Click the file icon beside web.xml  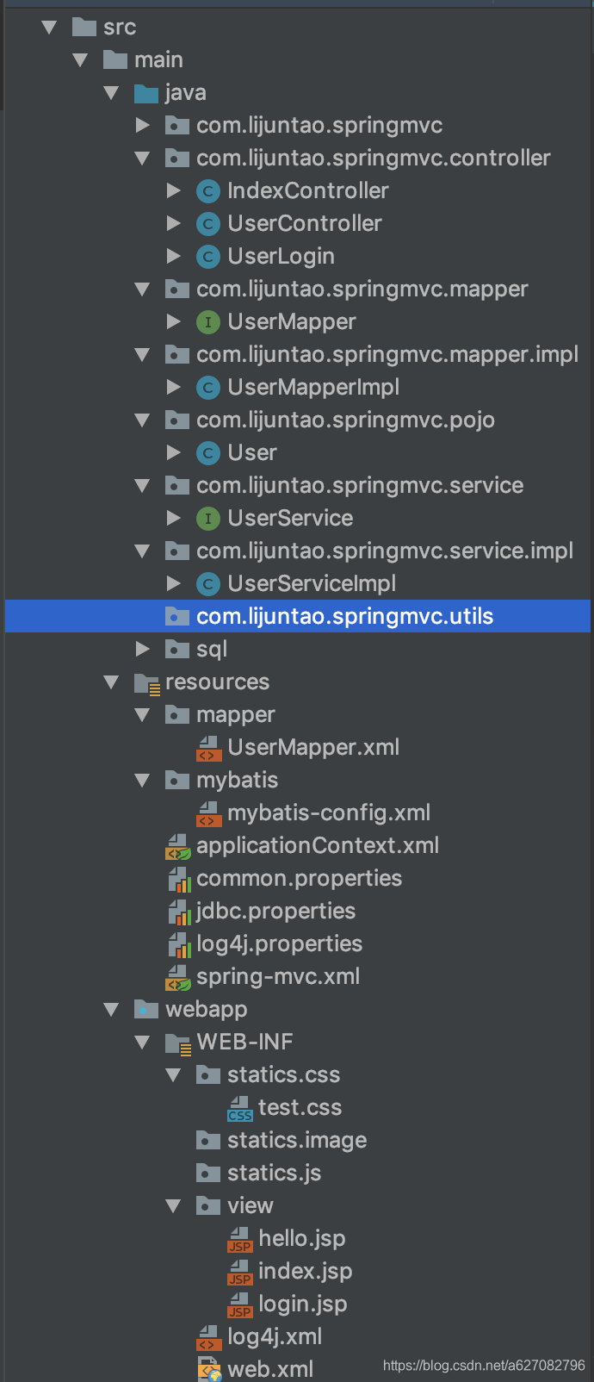click(x=207, y=1367)
